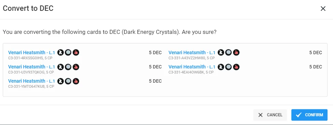Click the edition icon for card 4RX5SG0IHS
This screenshot has height=125, width=333.
[x=60, y=53]
